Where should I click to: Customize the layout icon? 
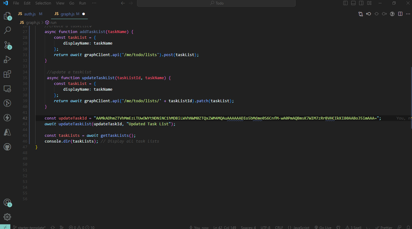pyautogui.click(x=370, y=3)
